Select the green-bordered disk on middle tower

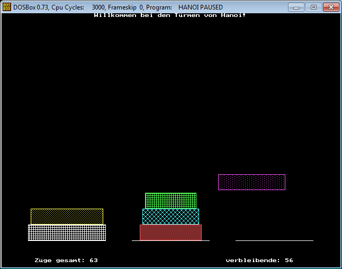pyautogui.click(x=170, y=201)
